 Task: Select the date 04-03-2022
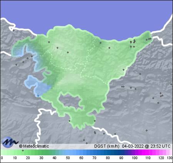tap(133, 146)
